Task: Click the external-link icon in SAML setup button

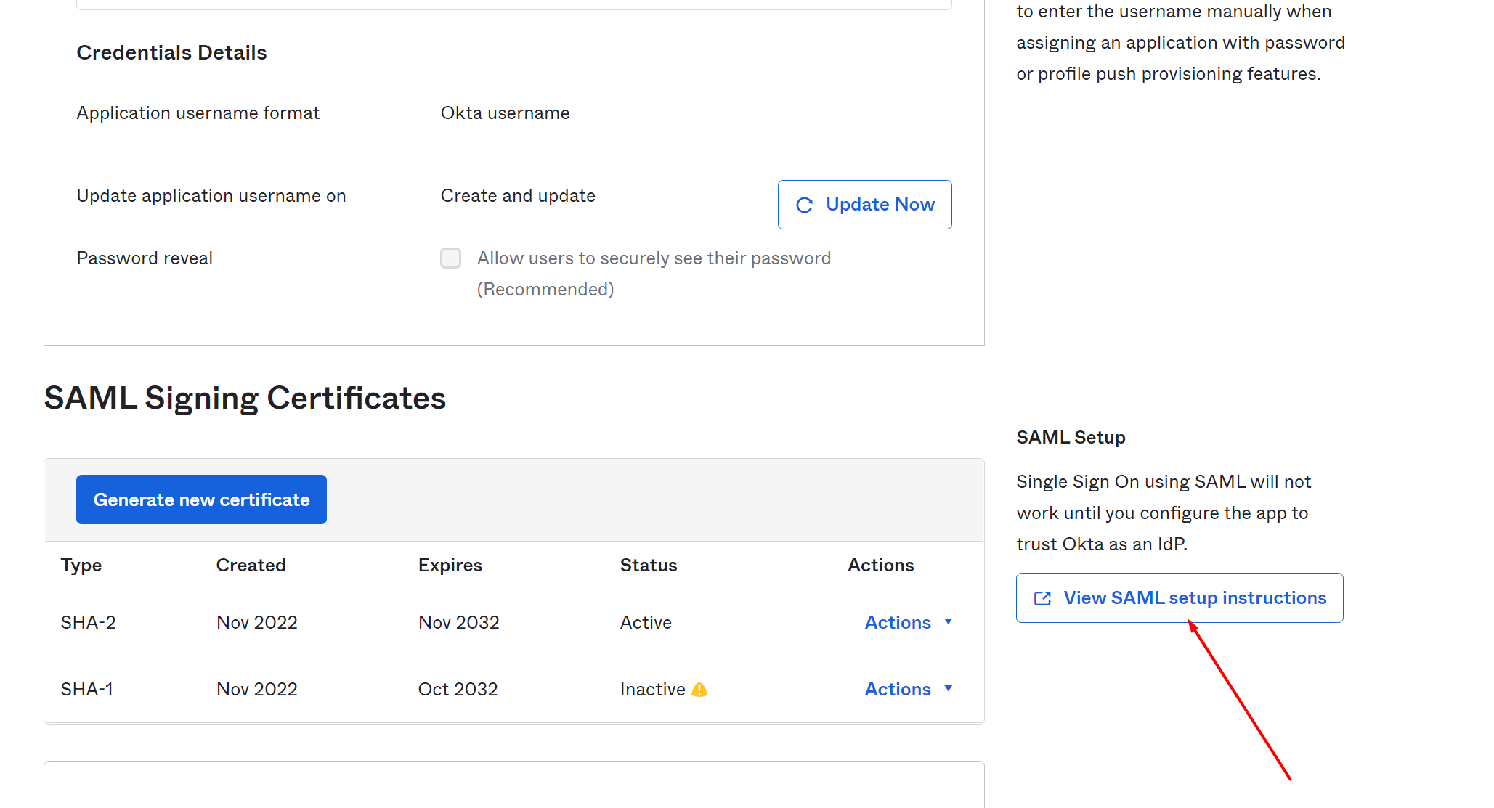Action: click(x=1042, y=598)
